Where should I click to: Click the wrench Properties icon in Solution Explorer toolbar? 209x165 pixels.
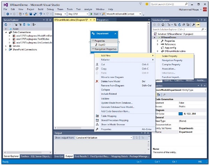[x=193, y=25]
